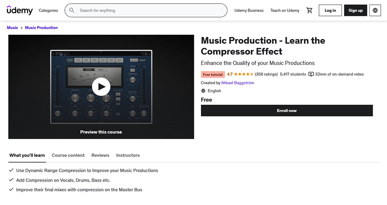The image size is (387, 205).
Task: Click the Log in button
Action: coord(330,11)
